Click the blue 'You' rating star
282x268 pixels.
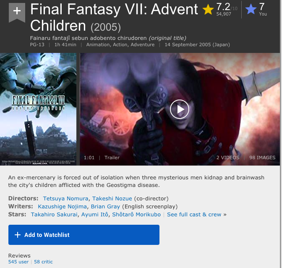(251, 9)
